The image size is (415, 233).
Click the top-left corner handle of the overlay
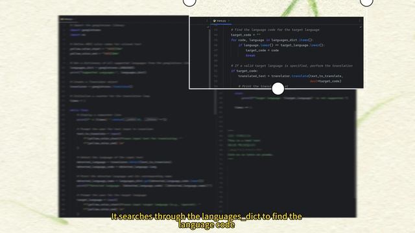(189, 2)
